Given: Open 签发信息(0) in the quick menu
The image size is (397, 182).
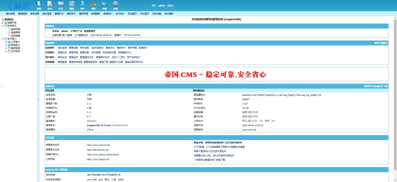Looking at the screenshot, I should [98, 48].
